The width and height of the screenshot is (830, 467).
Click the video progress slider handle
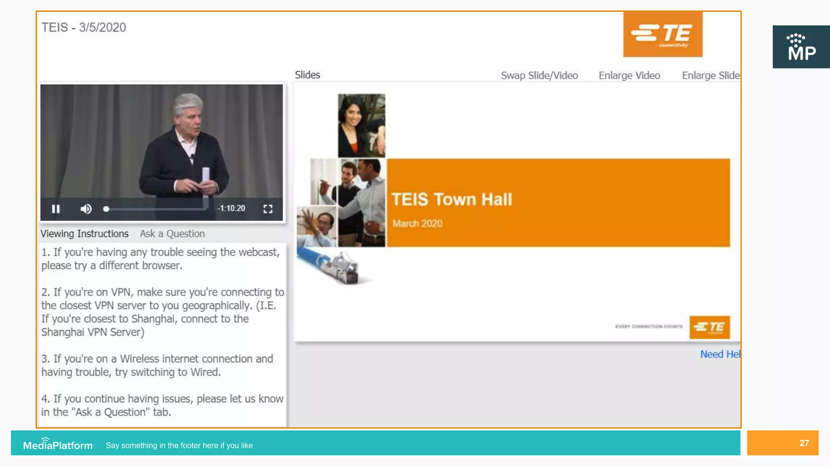[106, 209]
